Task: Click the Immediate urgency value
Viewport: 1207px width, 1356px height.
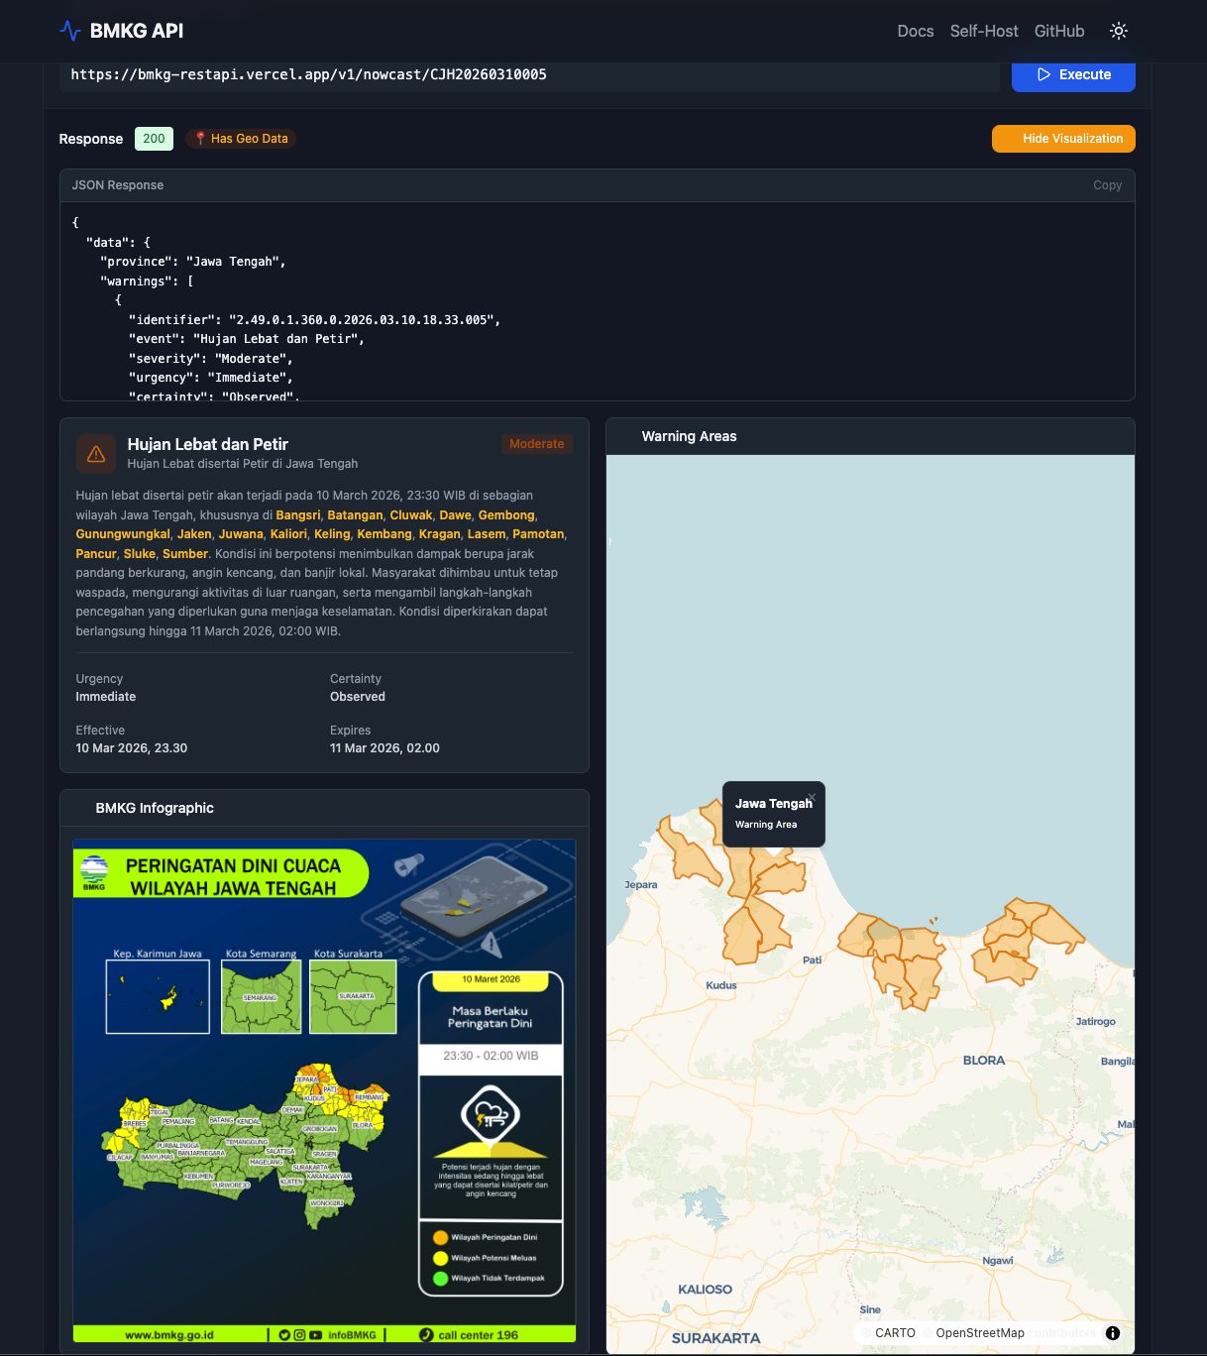Action: 106,697
